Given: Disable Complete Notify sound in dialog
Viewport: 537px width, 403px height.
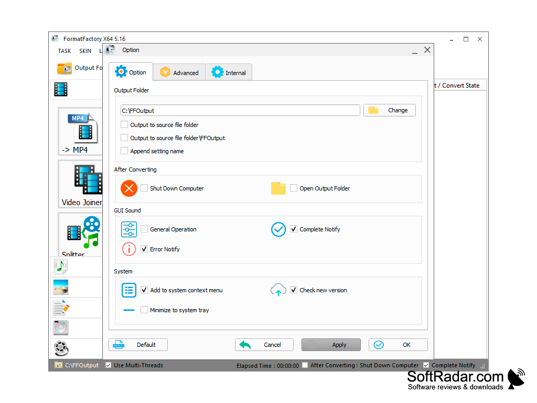Looking at the screenshot, I should tap(294, 229).
